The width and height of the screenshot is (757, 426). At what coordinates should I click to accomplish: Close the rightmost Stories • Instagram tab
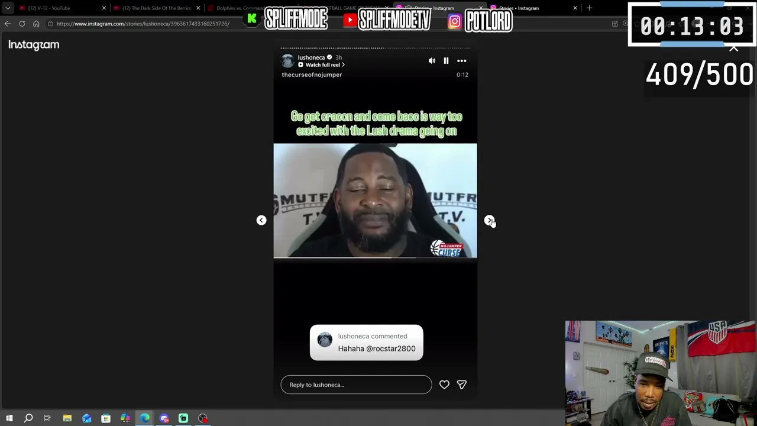[x=575, y=8]
